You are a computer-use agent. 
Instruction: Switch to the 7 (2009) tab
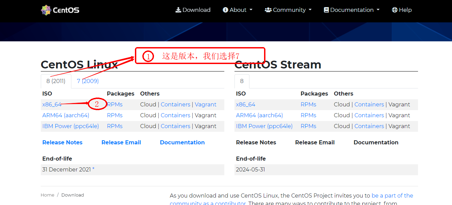(88, 81)
